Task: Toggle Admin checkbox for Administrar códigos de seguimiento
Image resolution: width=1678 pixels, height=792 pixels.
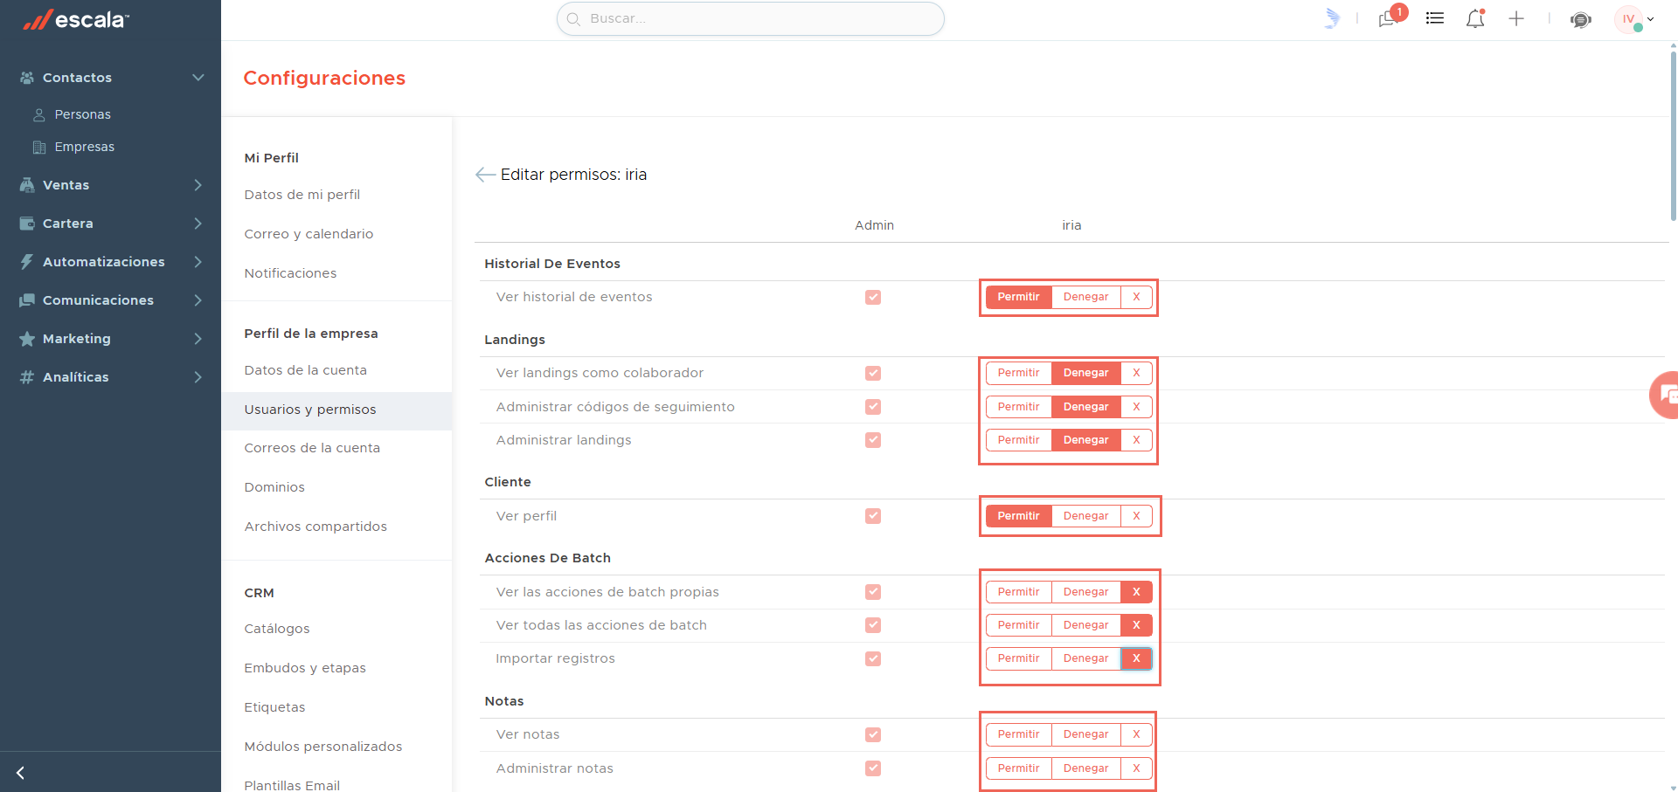Action: tap(873, 407)
